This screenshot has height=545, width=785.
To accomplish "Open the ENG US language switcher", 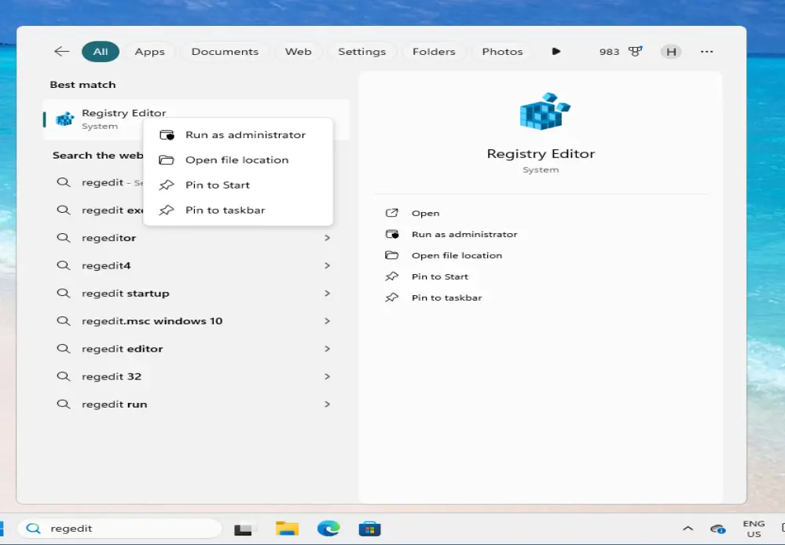I will (x=754, y=529).
